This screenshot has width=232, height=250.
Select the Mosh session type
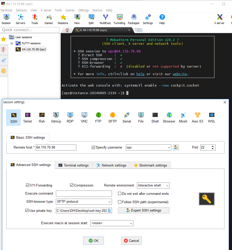(183, 117)
